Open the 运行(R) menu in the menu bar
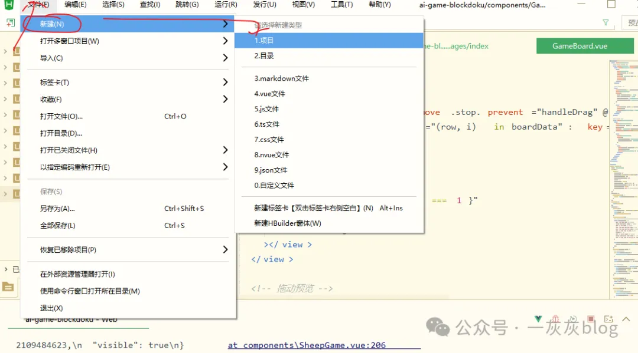Image resolution: width=638 pixels, height=353 pixels. pyautogui.click(x=226, y=5)
